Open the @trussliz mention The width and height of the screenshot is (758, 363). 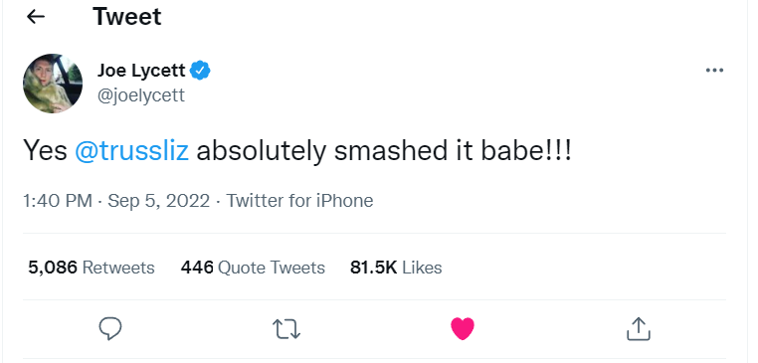[x=131, y=150]
